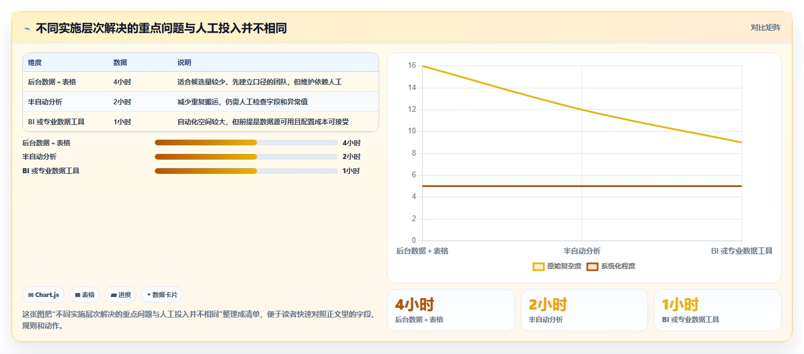This screenshot has height=354, width=804.
Task: Click the 原始复杂度 yellow legend swatch
Action: pyautogui.click(x=538, y=266)
